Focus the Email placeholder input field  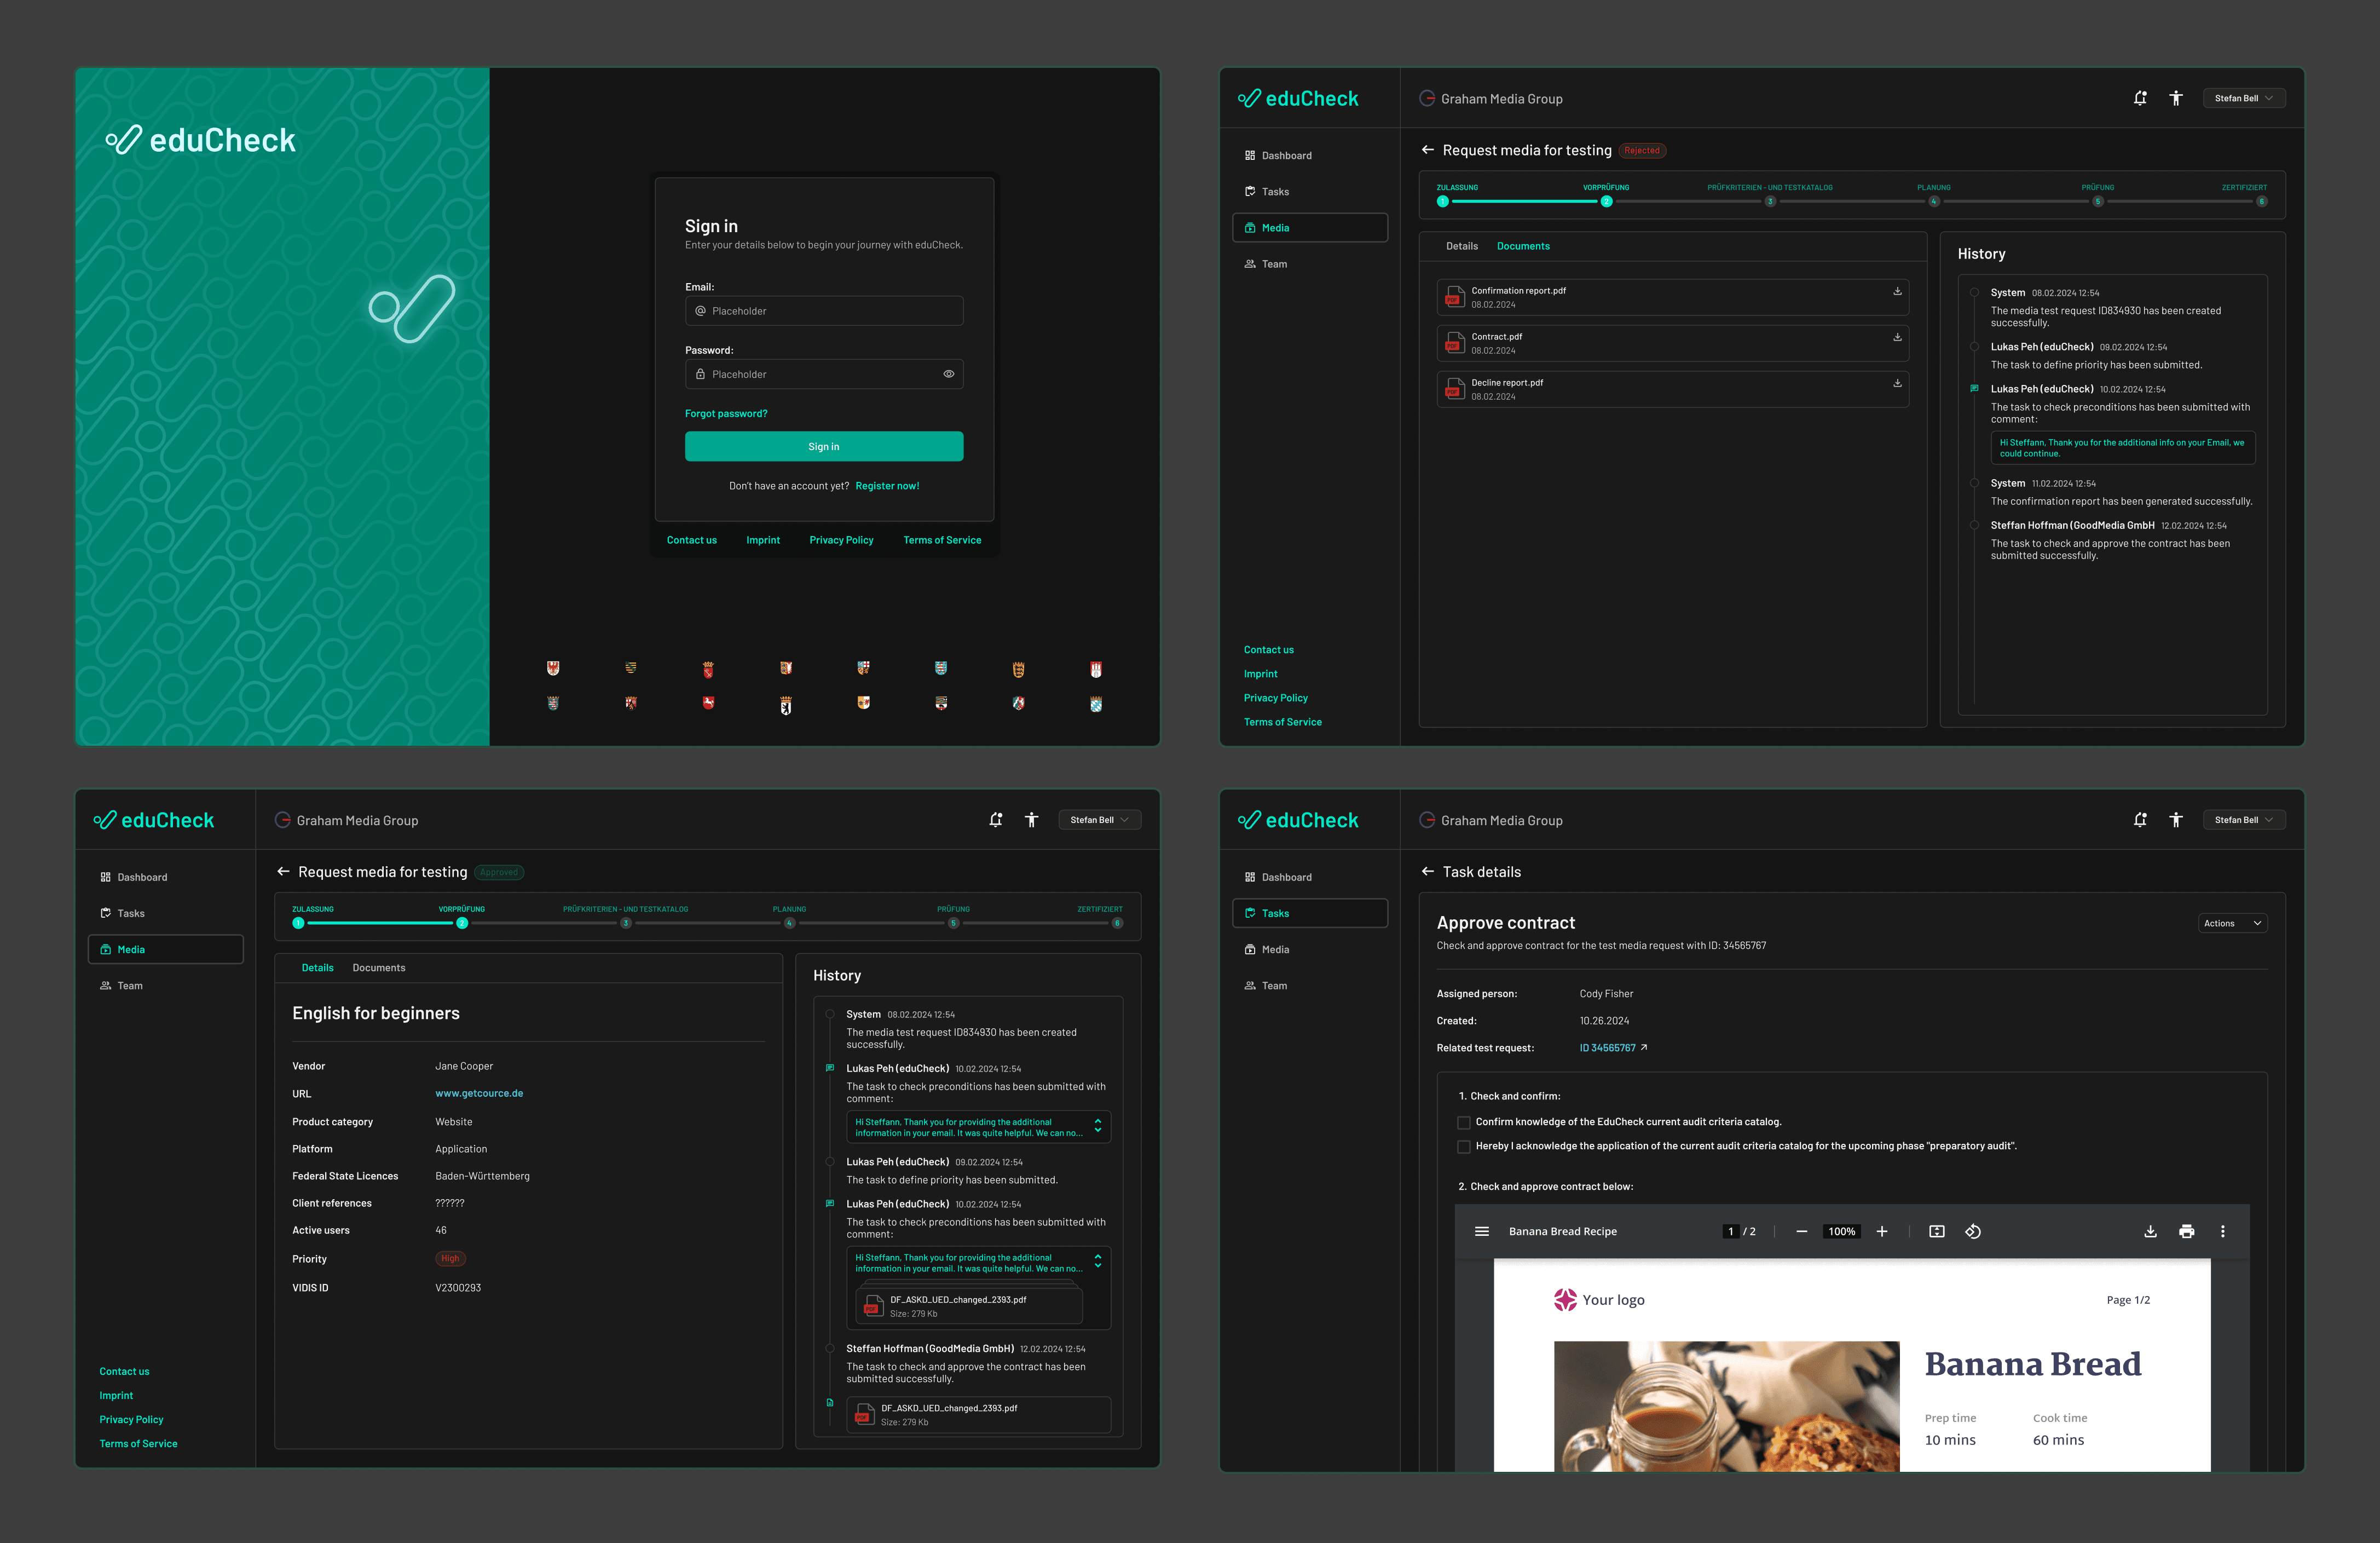(x=824, y=311)
